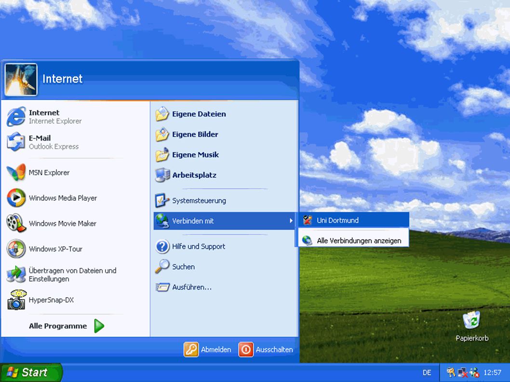Viewport: 510px width, 382px height.
Task: Click the Start button
Action: [x=31, y=372]
